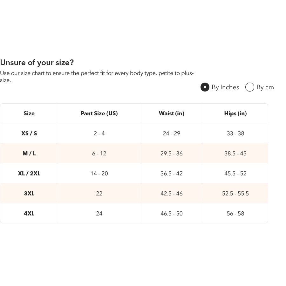
Task: Select the M / L size row label
Action: [29, 153]
